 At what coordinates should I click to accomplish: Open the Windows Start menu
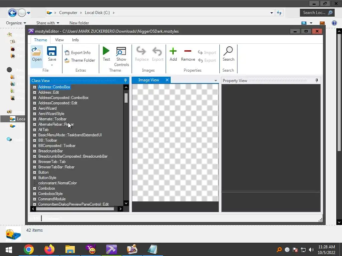[9, 249]
